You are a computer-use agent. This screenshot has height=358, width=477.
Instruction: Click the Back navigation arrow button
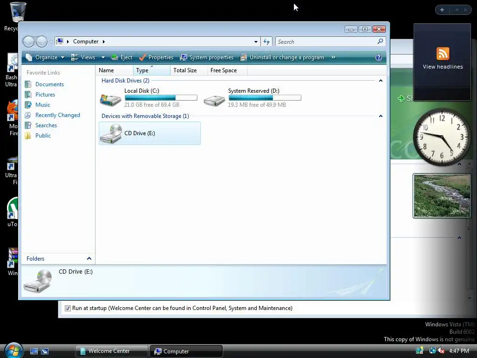tap(28, 41)
